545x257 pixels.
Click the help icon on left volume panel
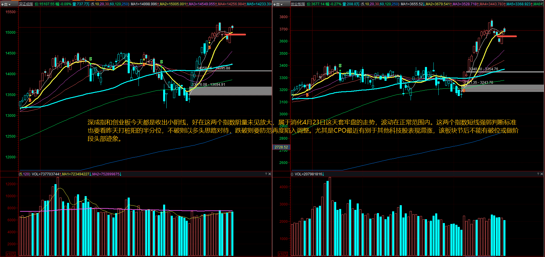pyautogui.click(x=266, y=174)
